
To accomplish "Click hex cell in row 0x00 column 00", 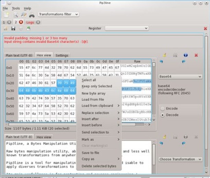I will [21, 68].
